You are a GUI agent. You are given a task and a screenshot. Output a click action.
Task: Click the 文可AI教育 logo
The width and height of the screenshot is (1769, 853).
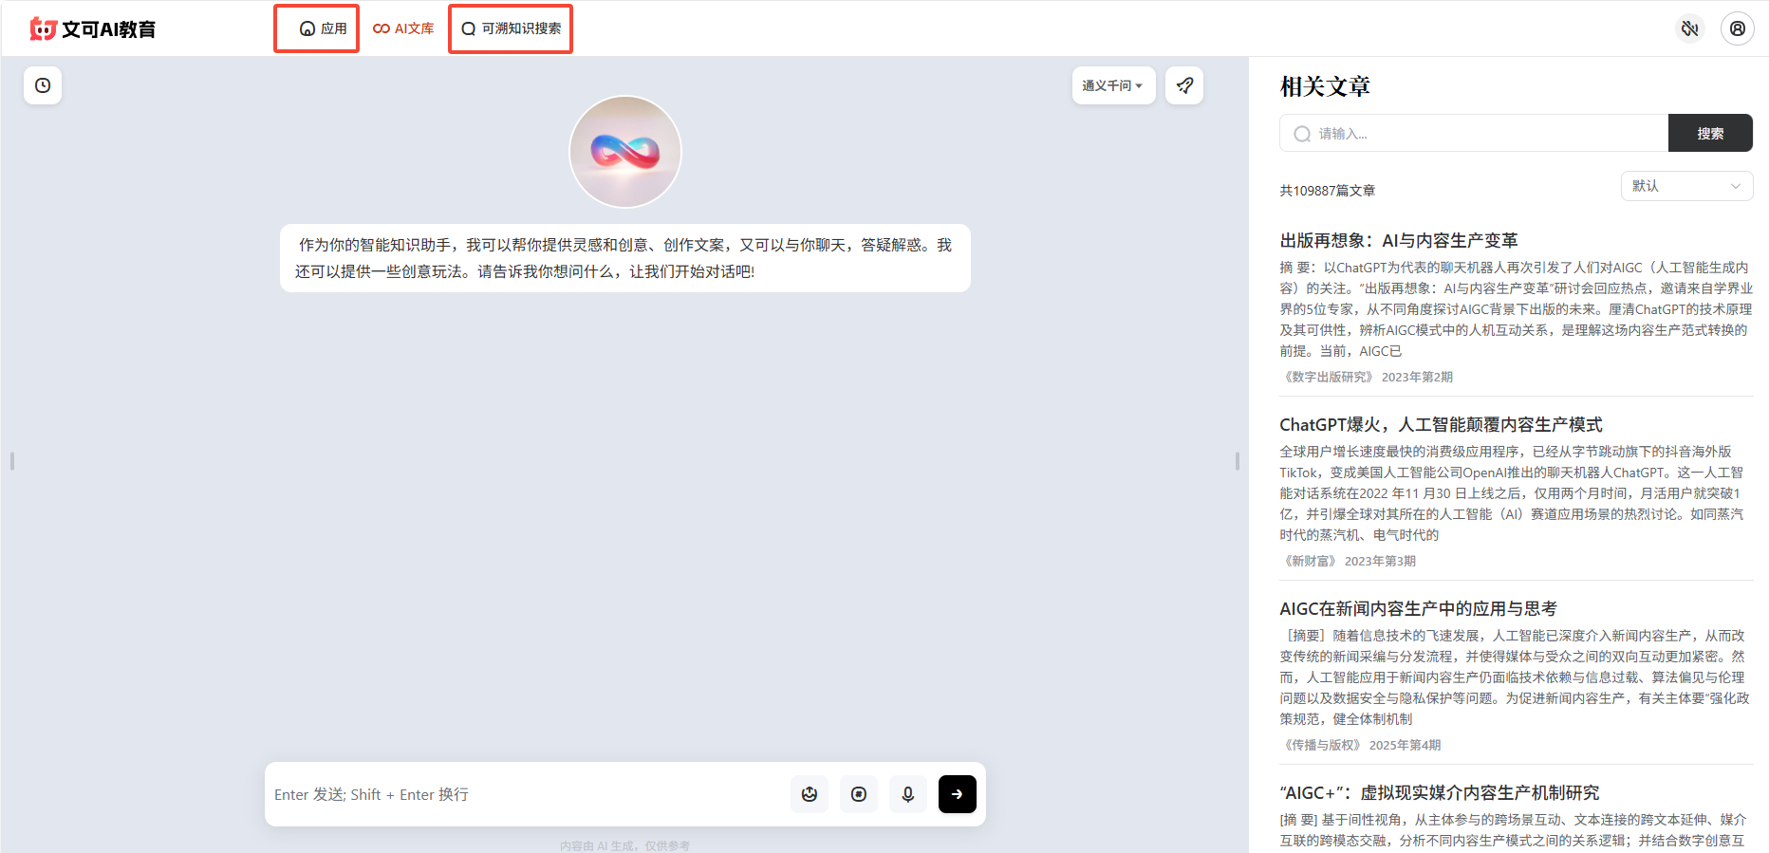(93, 29)
